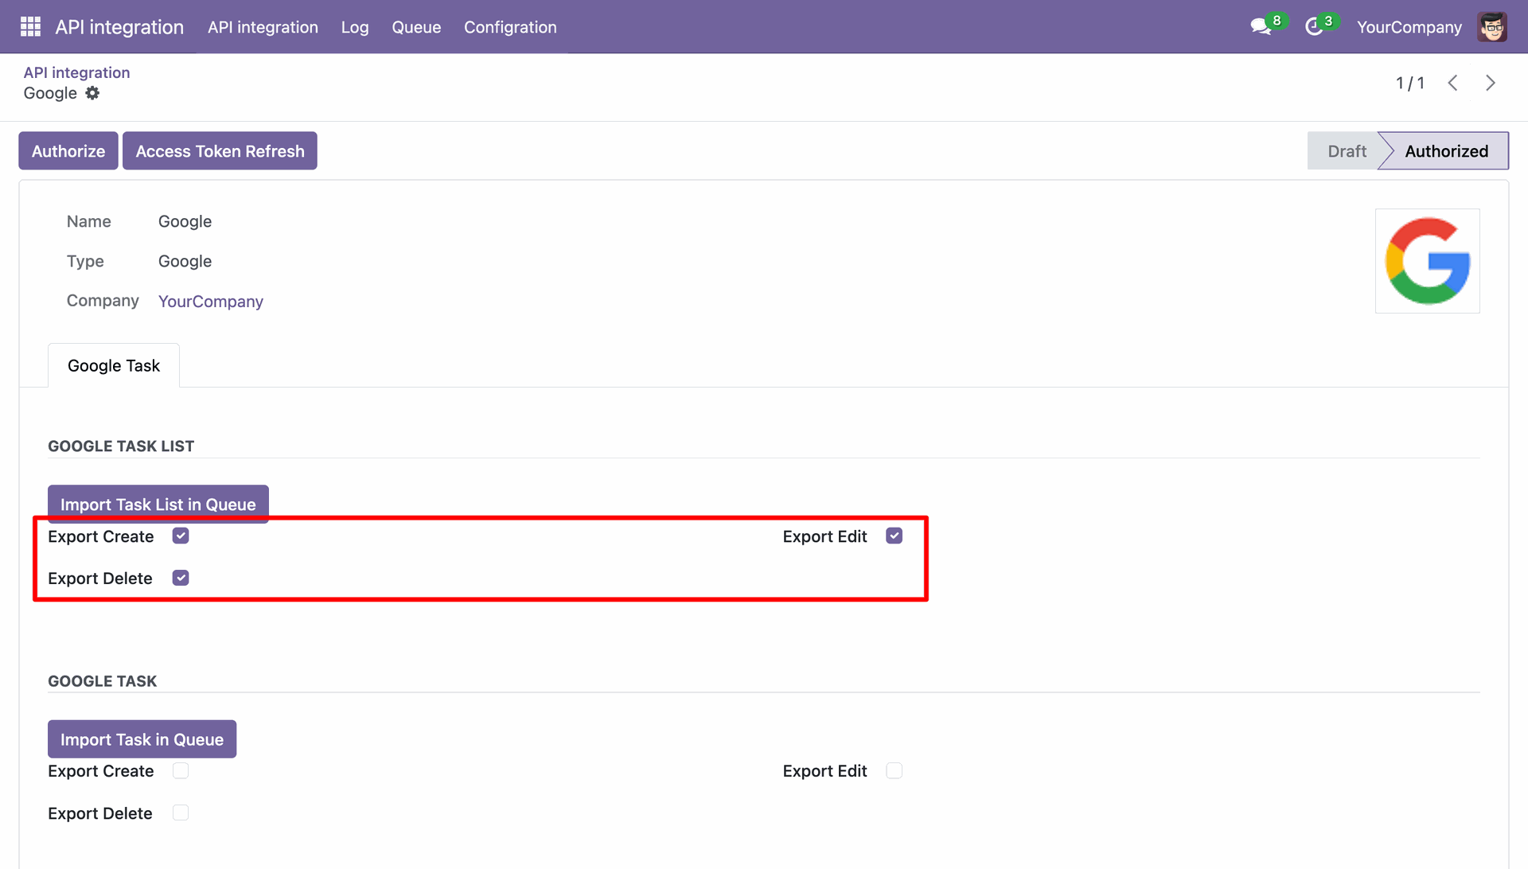Click the Google logo image
This screenshot has height=869, width=1528.
point(1428,261)
